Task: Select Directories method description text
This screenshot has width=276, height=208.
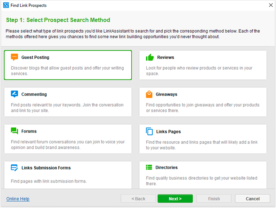Action: [202, 181]
